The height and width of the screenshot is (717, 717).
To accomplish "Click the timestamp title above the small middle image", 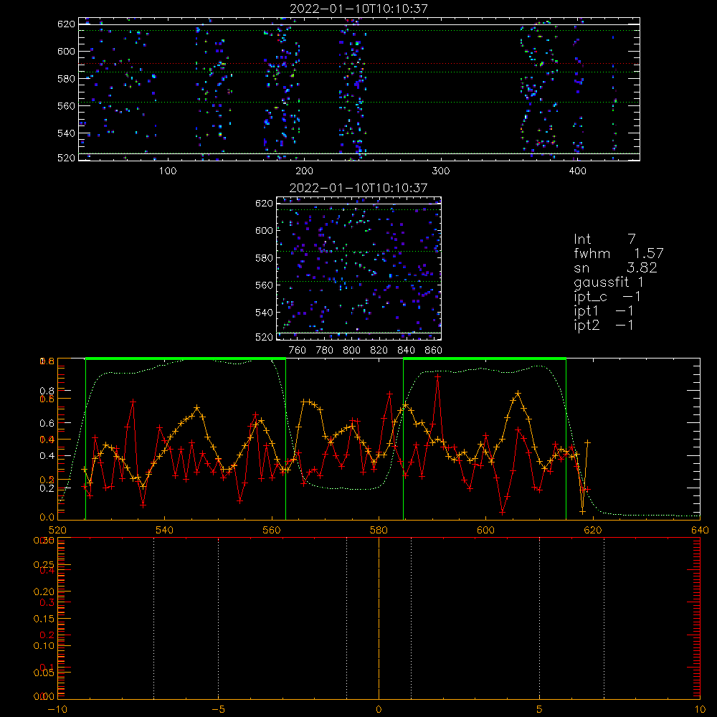I will click(358, 188).
